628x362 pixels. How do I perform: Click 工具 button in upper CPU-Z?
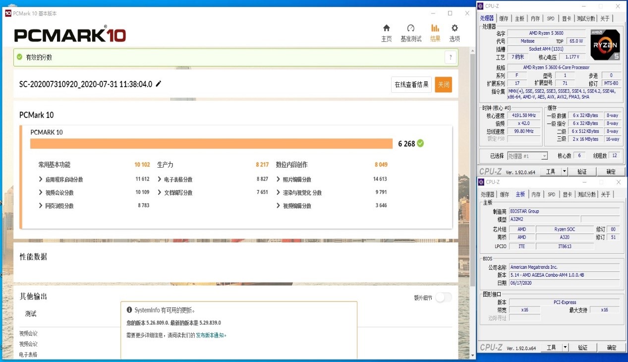point(551,172)
